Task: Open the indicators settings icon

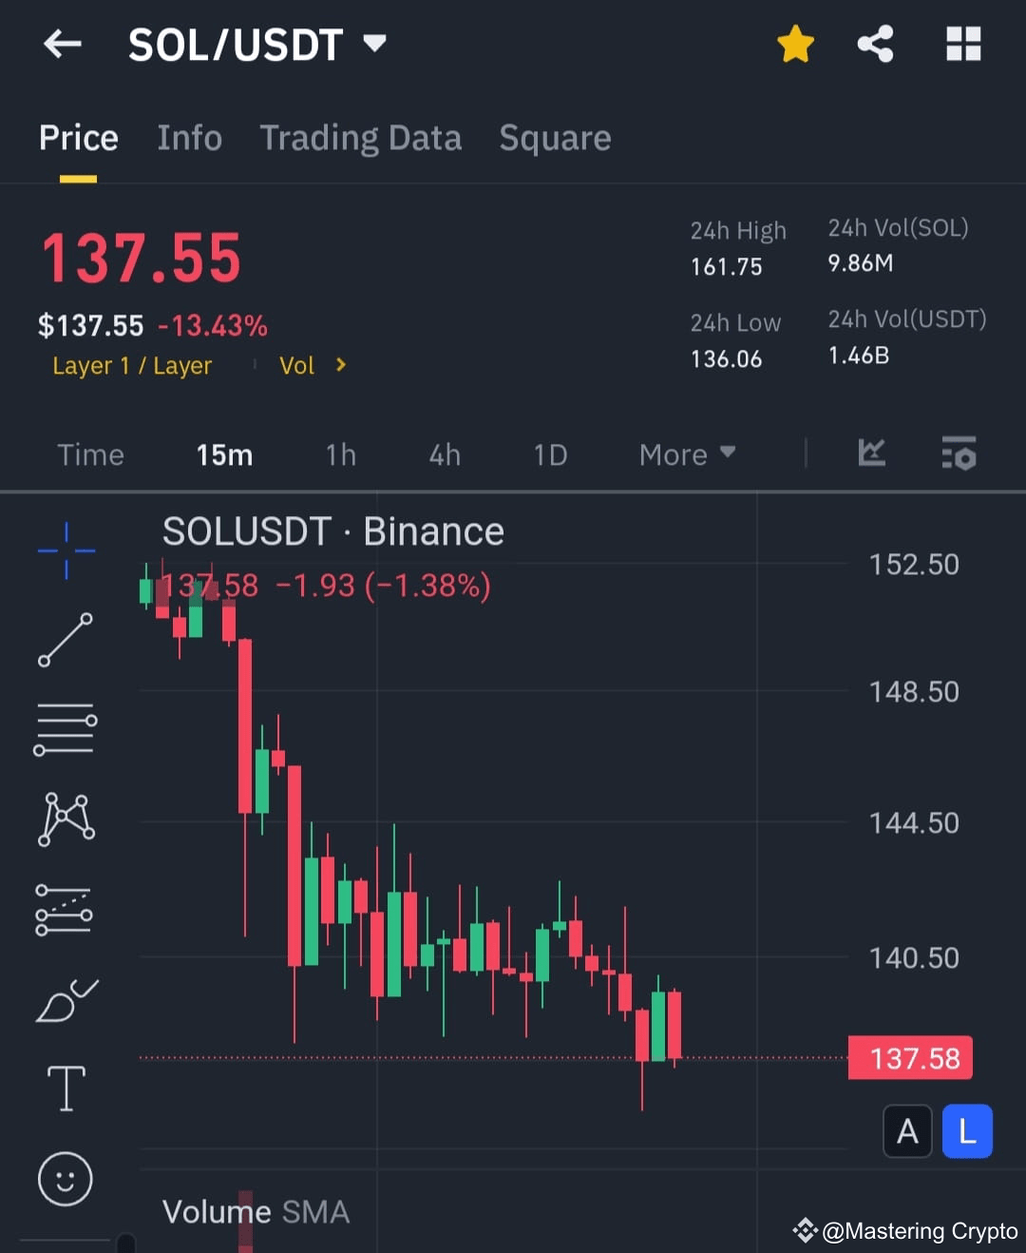Action: pos(959,454)
